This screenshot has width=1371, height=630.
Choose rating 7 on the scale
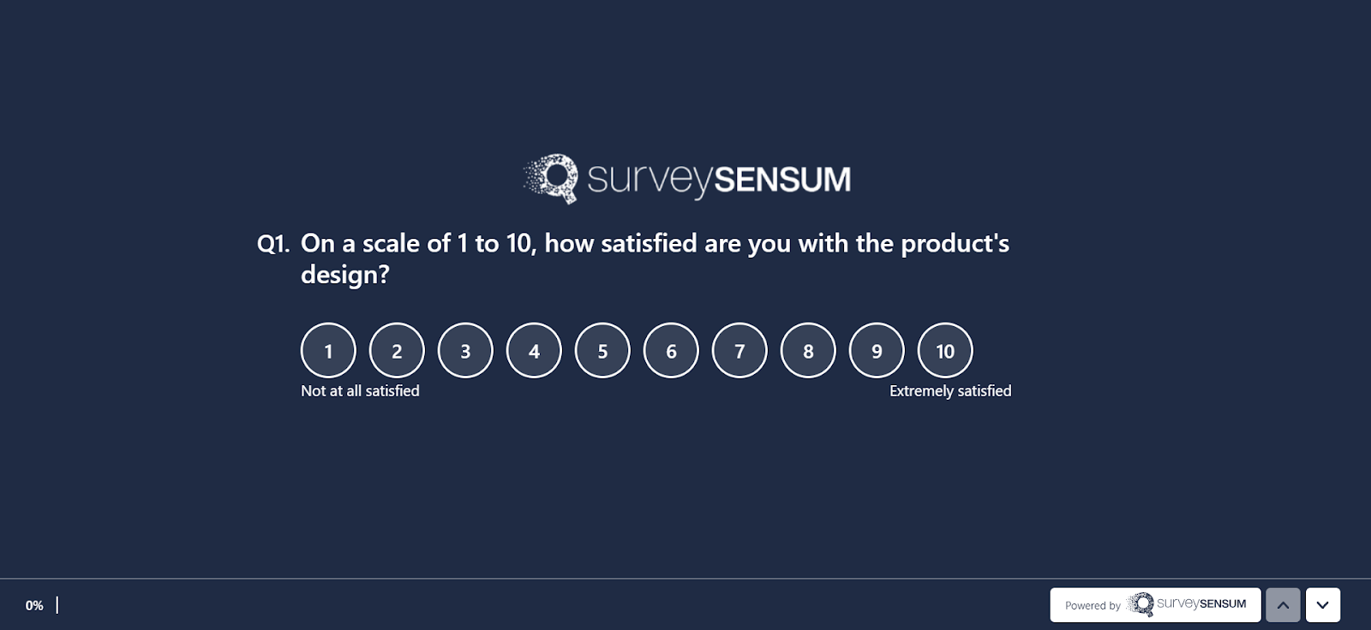coord(739,350)
